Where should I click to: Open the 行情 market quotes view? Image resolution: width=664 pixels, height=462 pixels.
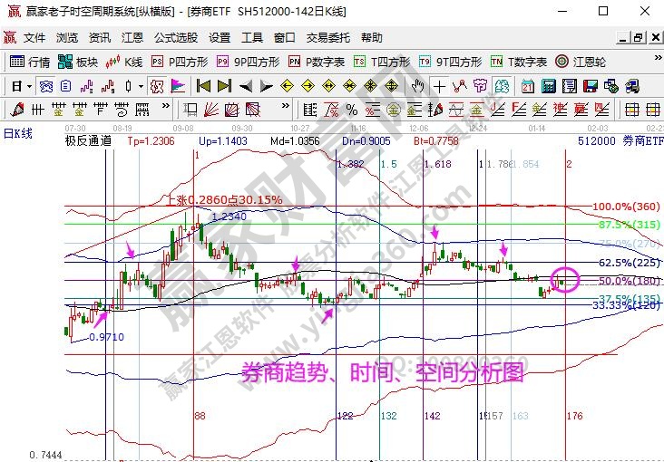(30, 62)
